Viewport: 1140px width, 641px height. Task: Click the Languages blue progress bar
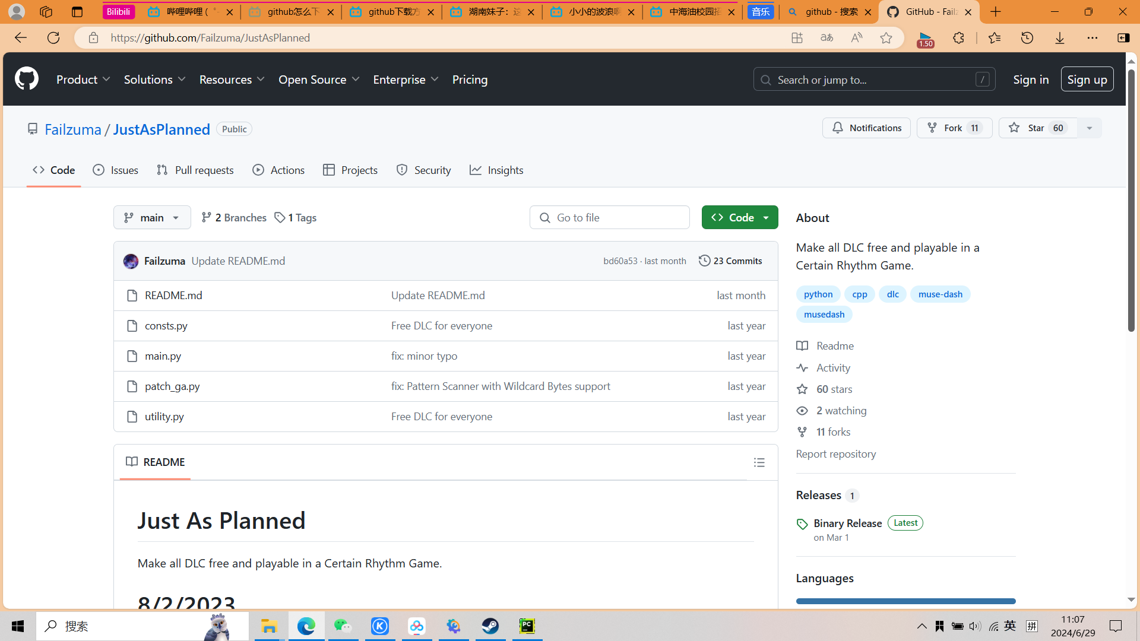tap(906, 601)
